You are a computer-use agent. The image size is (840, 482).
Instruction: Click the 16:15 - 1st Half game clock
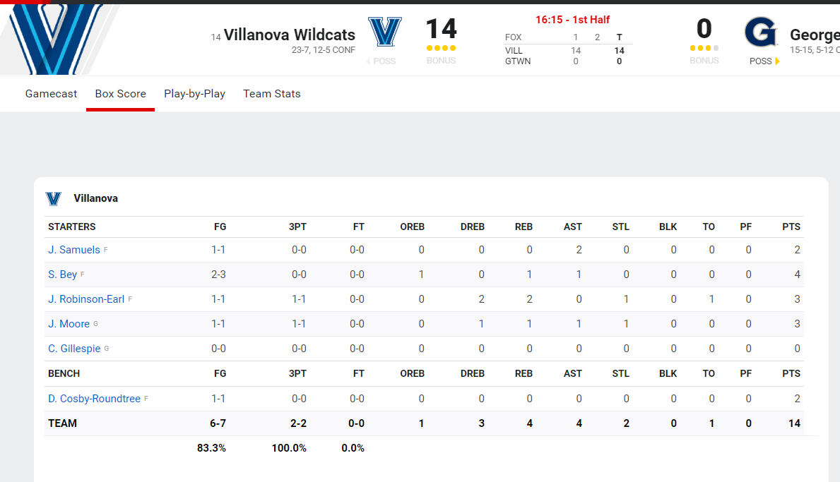572,20
